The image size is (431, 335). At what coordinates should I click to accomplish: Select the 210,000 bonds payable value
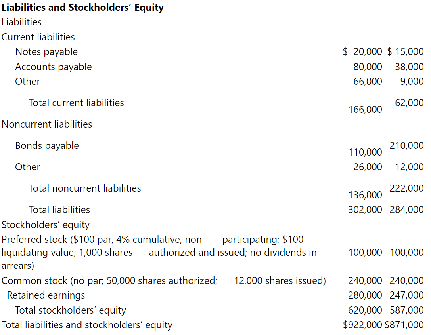(x=406, y=146)
